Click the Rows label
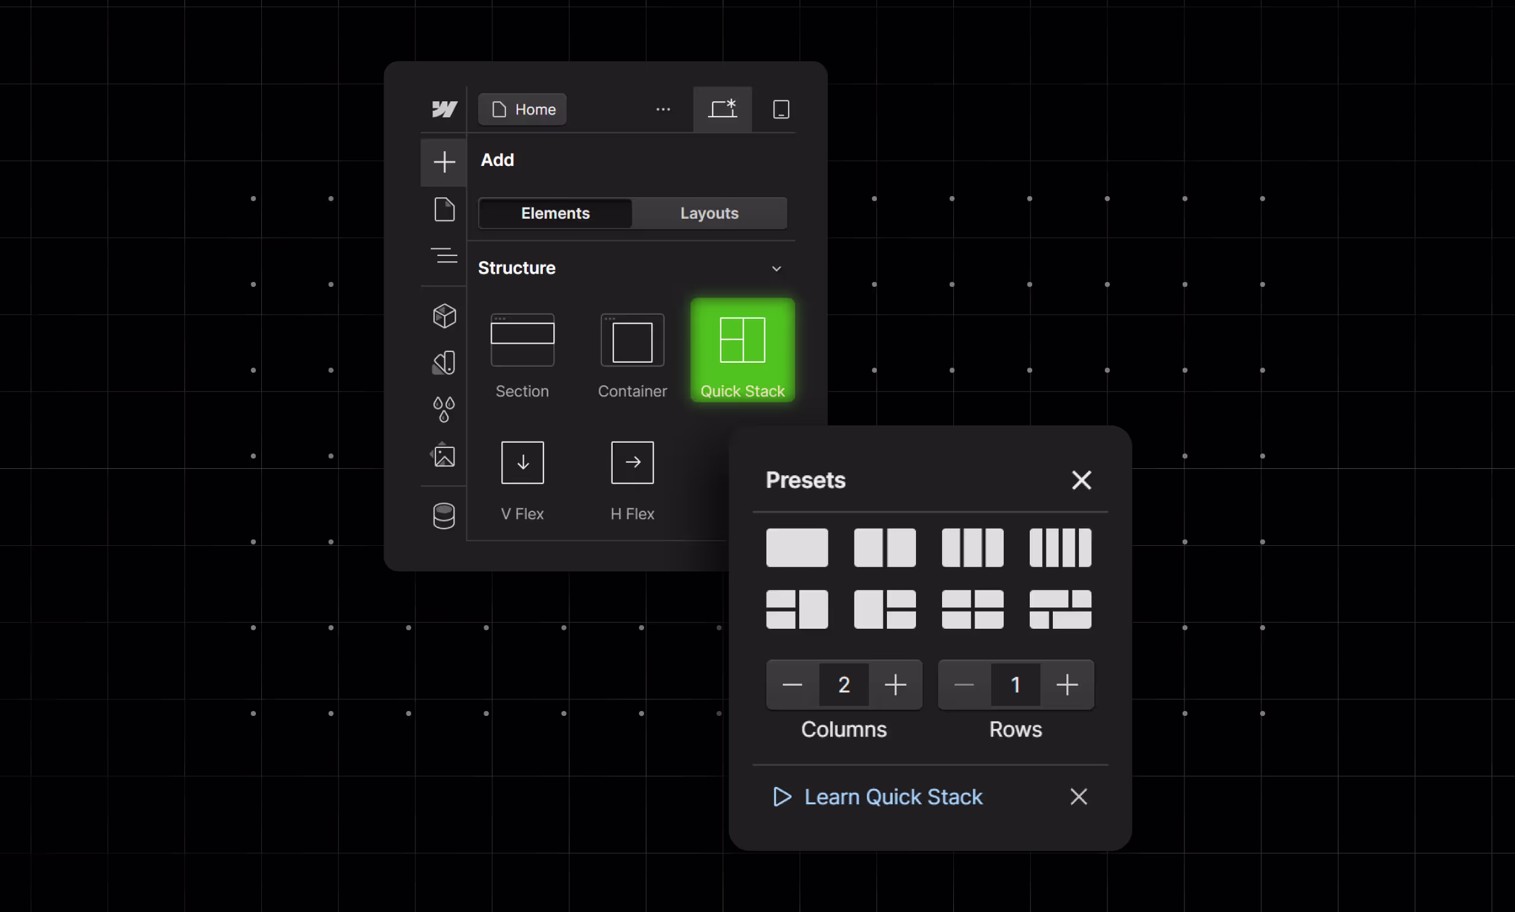1515x912 pixels. coord(1016,729)
